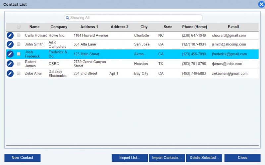Click the magnifier icon in the search box
Image resolution: width=265 pixels, height=165 pixels.
coord(67,18)
